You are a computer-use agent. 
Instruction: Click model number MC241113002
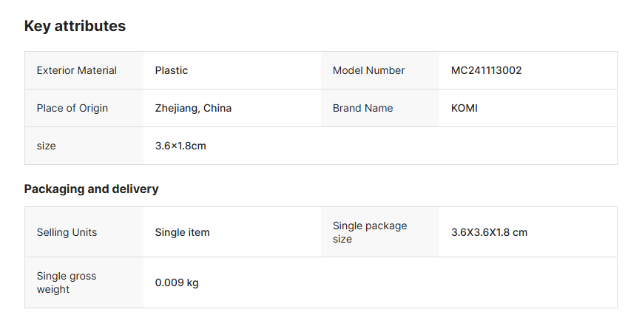[x=486, y=70]
